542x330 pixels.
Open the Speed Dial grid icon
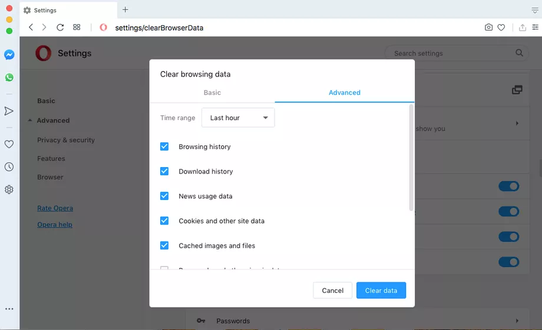point(77,27)
